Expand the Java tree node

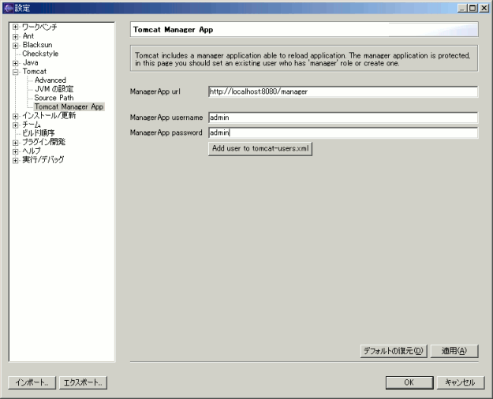[15, 62]
